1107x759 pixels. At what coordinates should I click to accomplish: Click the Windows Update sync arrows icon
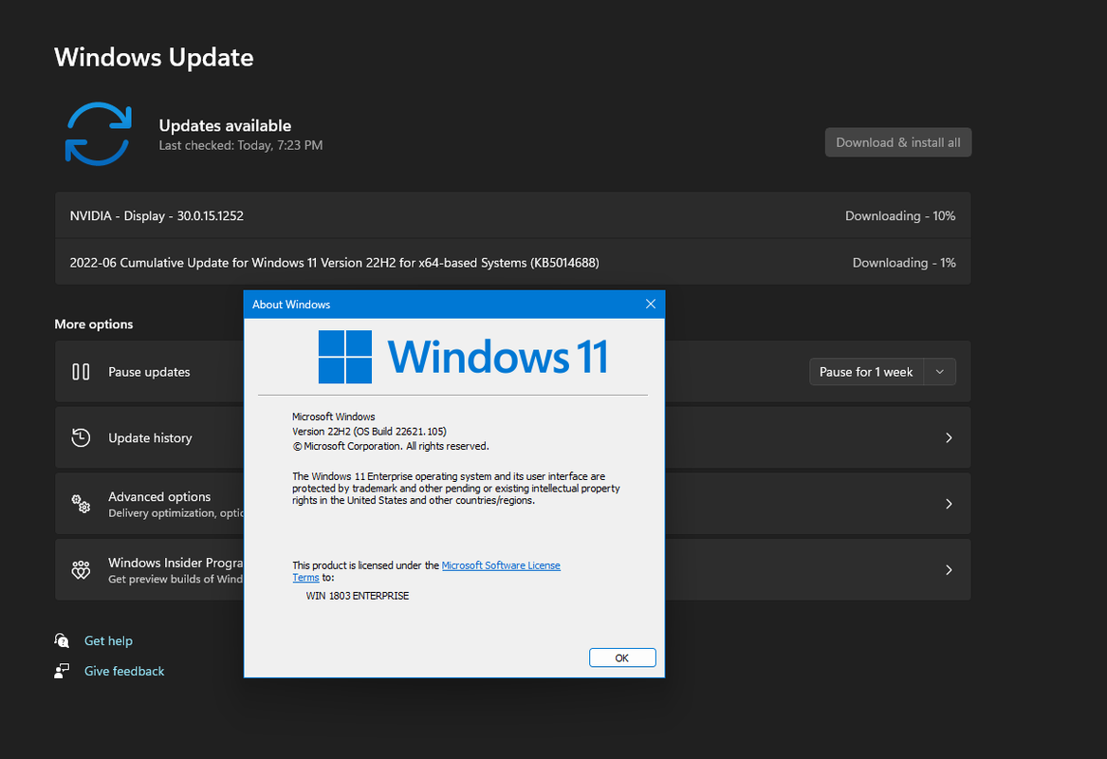(x=98, y=134)
